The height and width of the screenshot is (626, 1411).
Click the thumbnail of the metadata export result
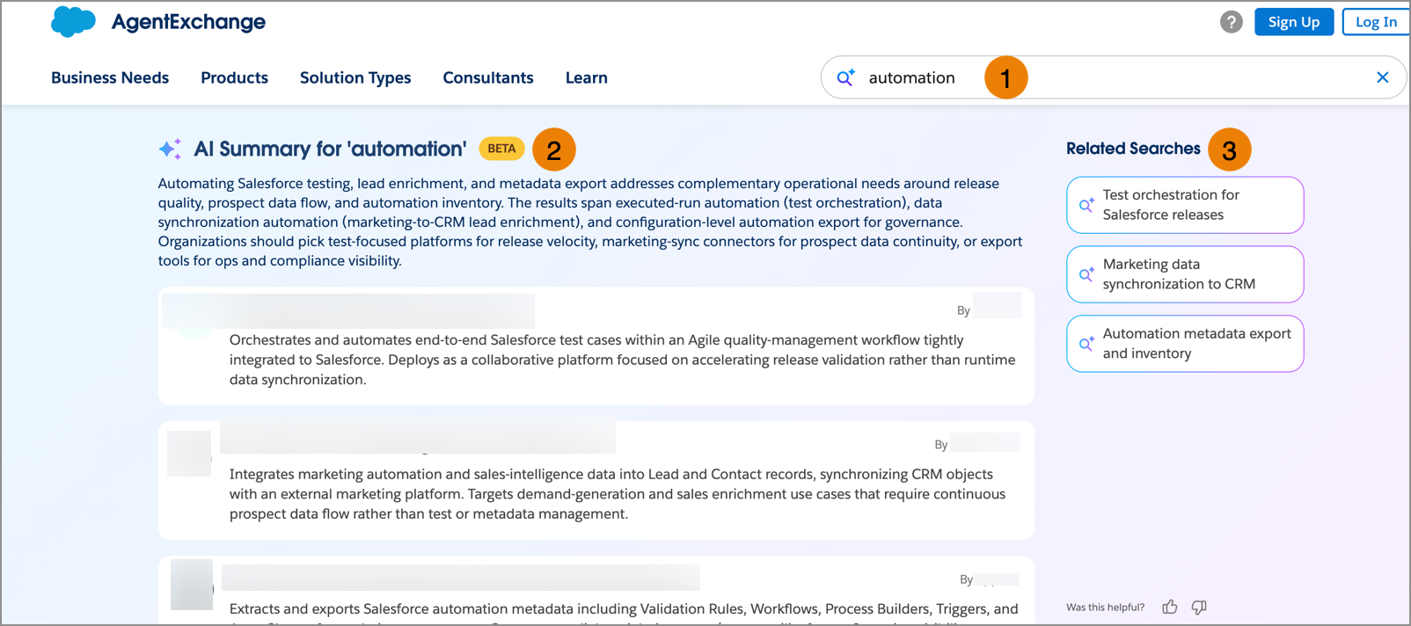click(x=192, y=585)
